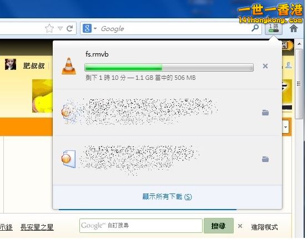Switch to 進階模式 advanced mode
The height and width of the screenshot is (239, 307).
pos(264,227)
